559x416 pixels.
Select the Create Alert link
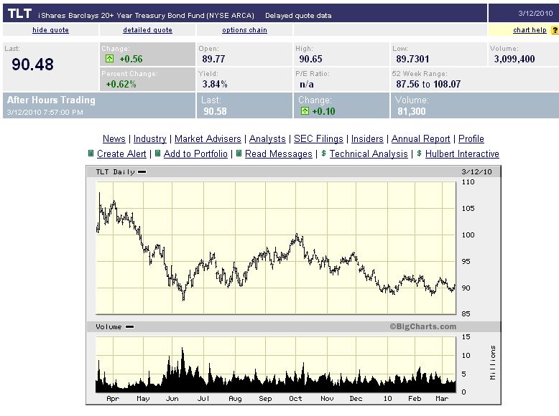pos(121,153)
